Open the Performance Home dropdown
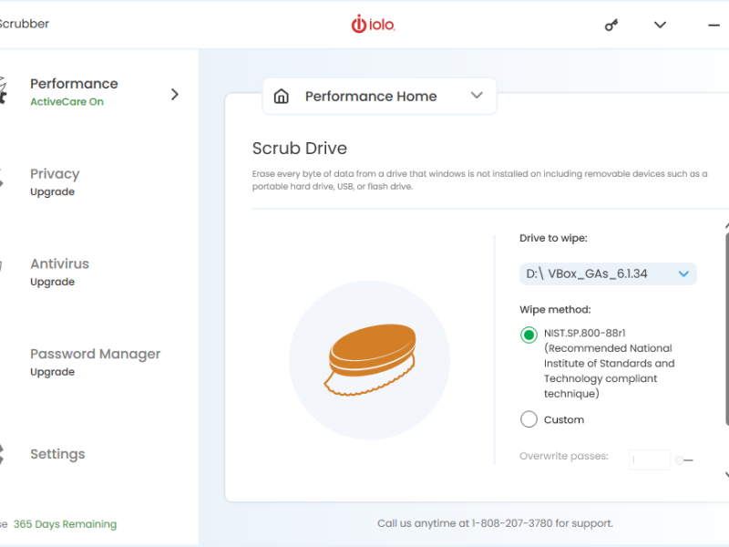This screenshot has width=729, height=547. [x=379, y=97]
